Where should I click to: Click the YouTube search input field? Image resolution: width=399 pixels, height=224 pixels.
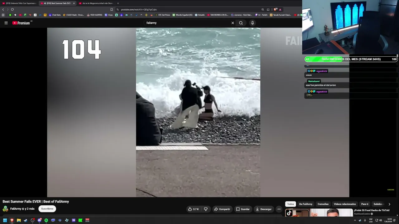187,23
